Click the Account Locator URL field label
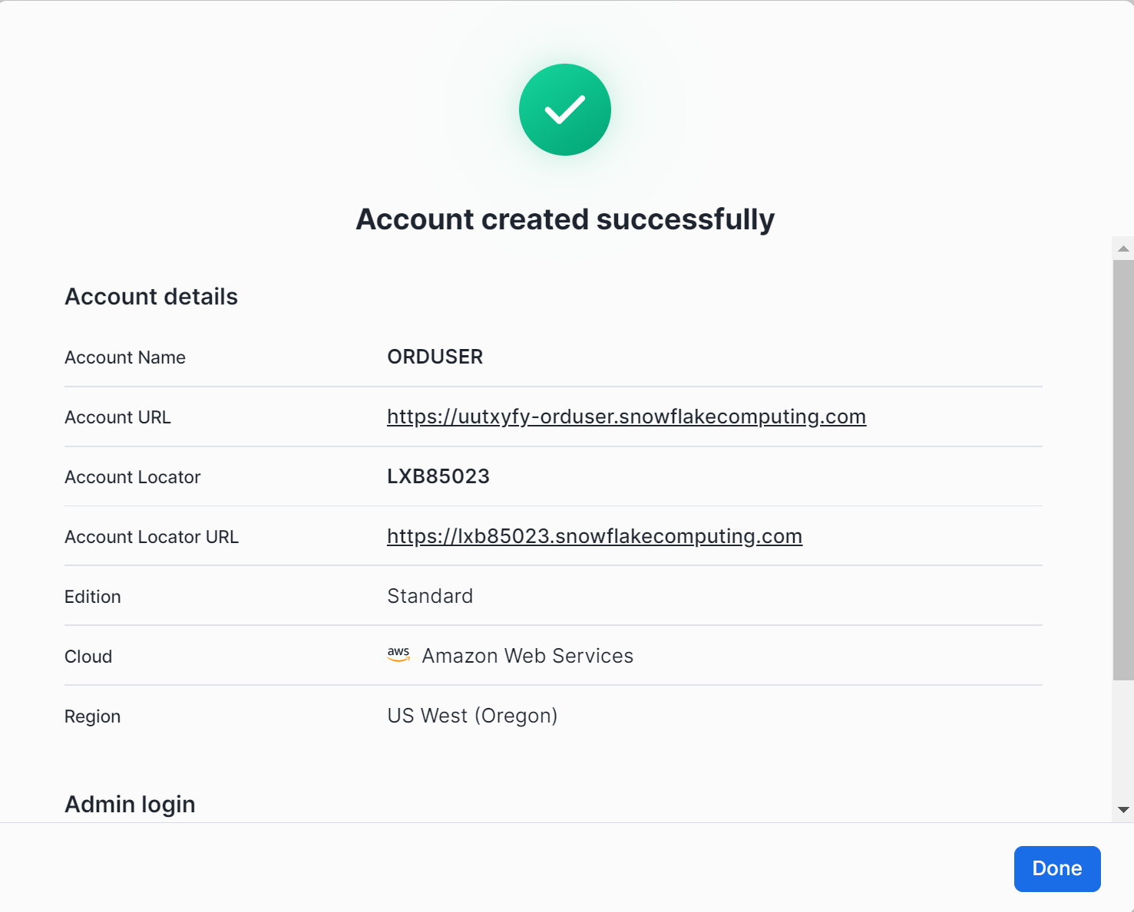1134x912 pixels. [x=151, y=537]
